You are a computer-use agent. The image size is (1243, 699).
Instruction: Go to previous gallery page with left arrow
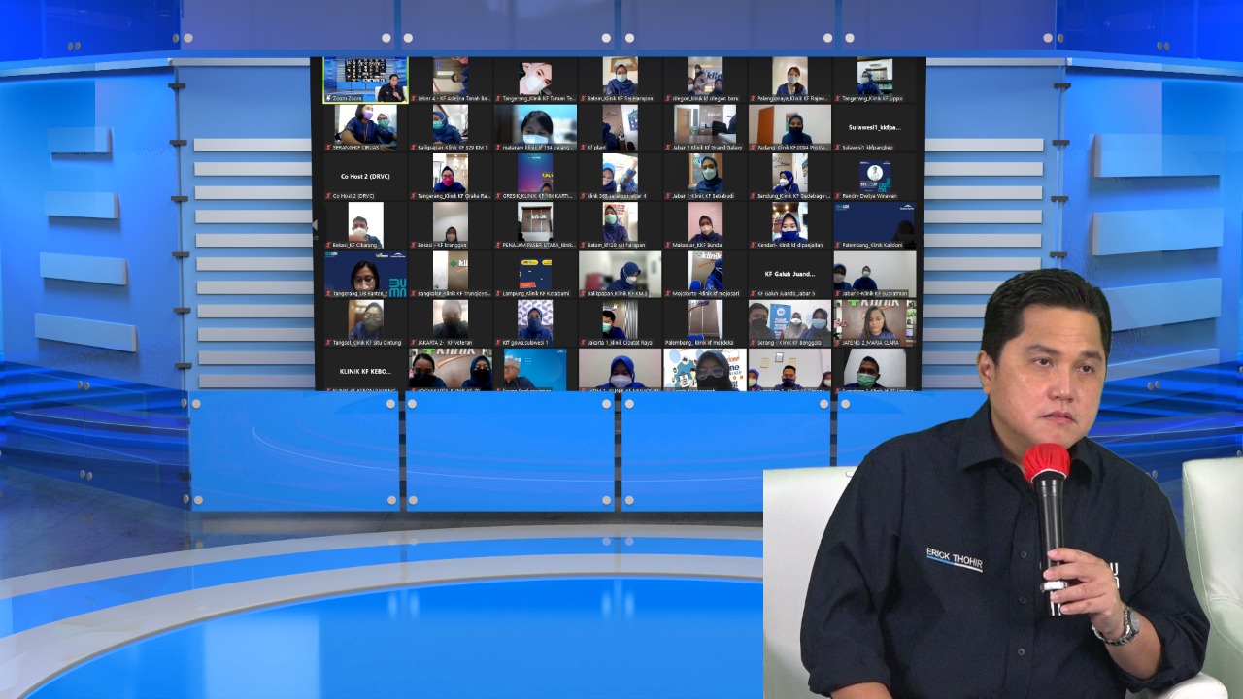pos(314,225)
